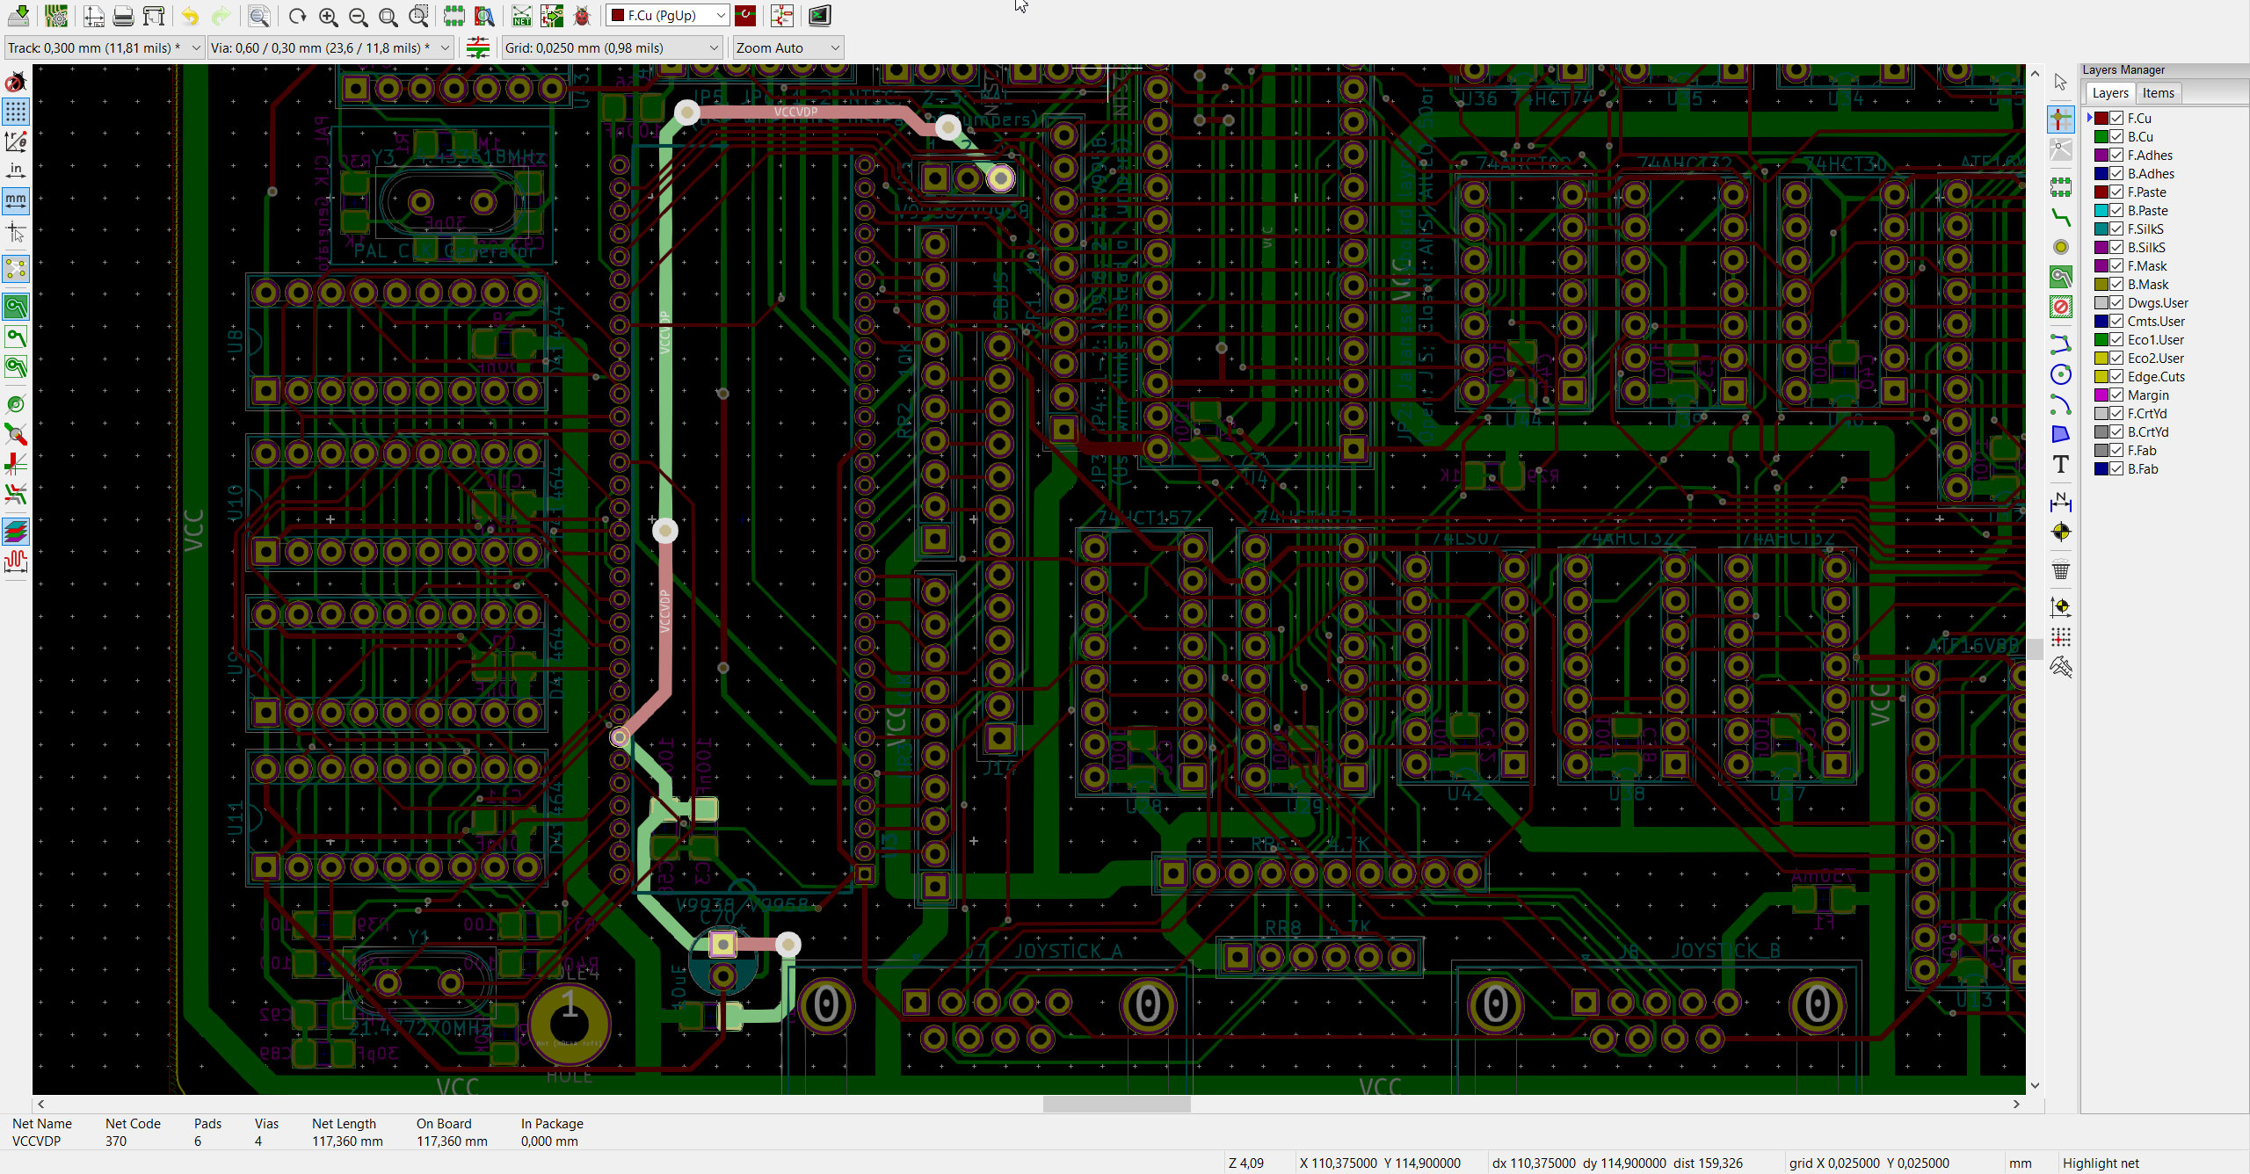Switch to the Layers tab
Image resolution: width=2250 pixels, height=1174 pixels.
coord(2109,93)
